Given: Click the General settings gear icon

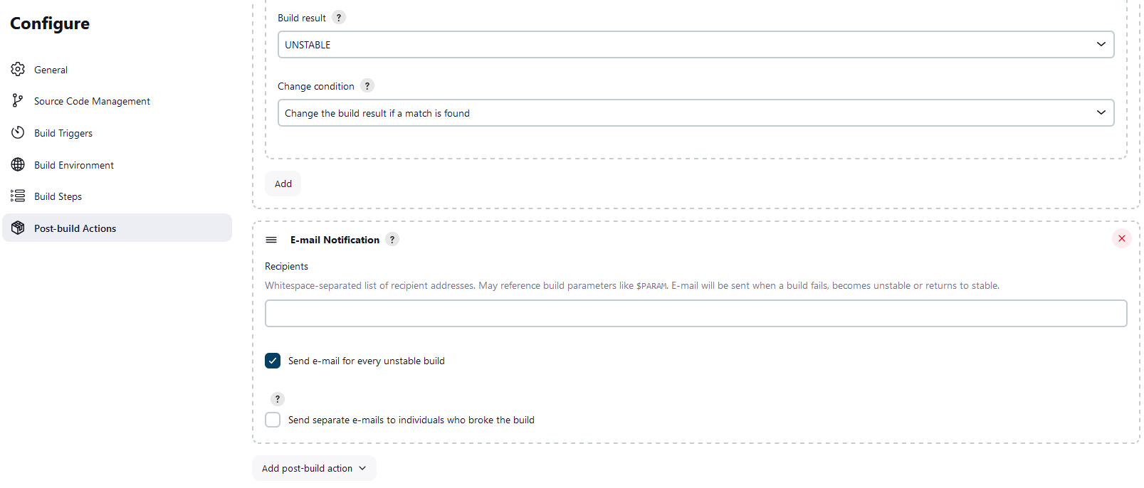Looking at the screenshot, I should (x=18, y=69).
